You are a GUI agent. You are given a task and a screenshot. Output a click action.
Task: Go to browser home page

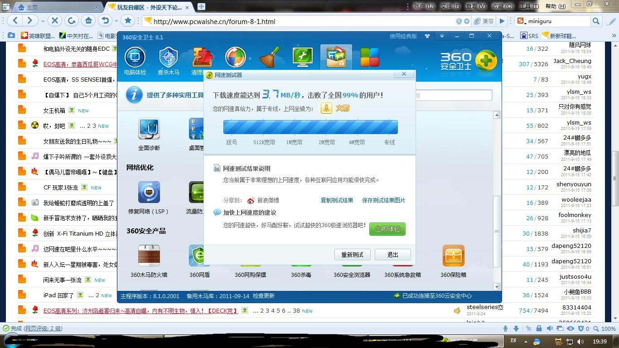coord(88,20)
